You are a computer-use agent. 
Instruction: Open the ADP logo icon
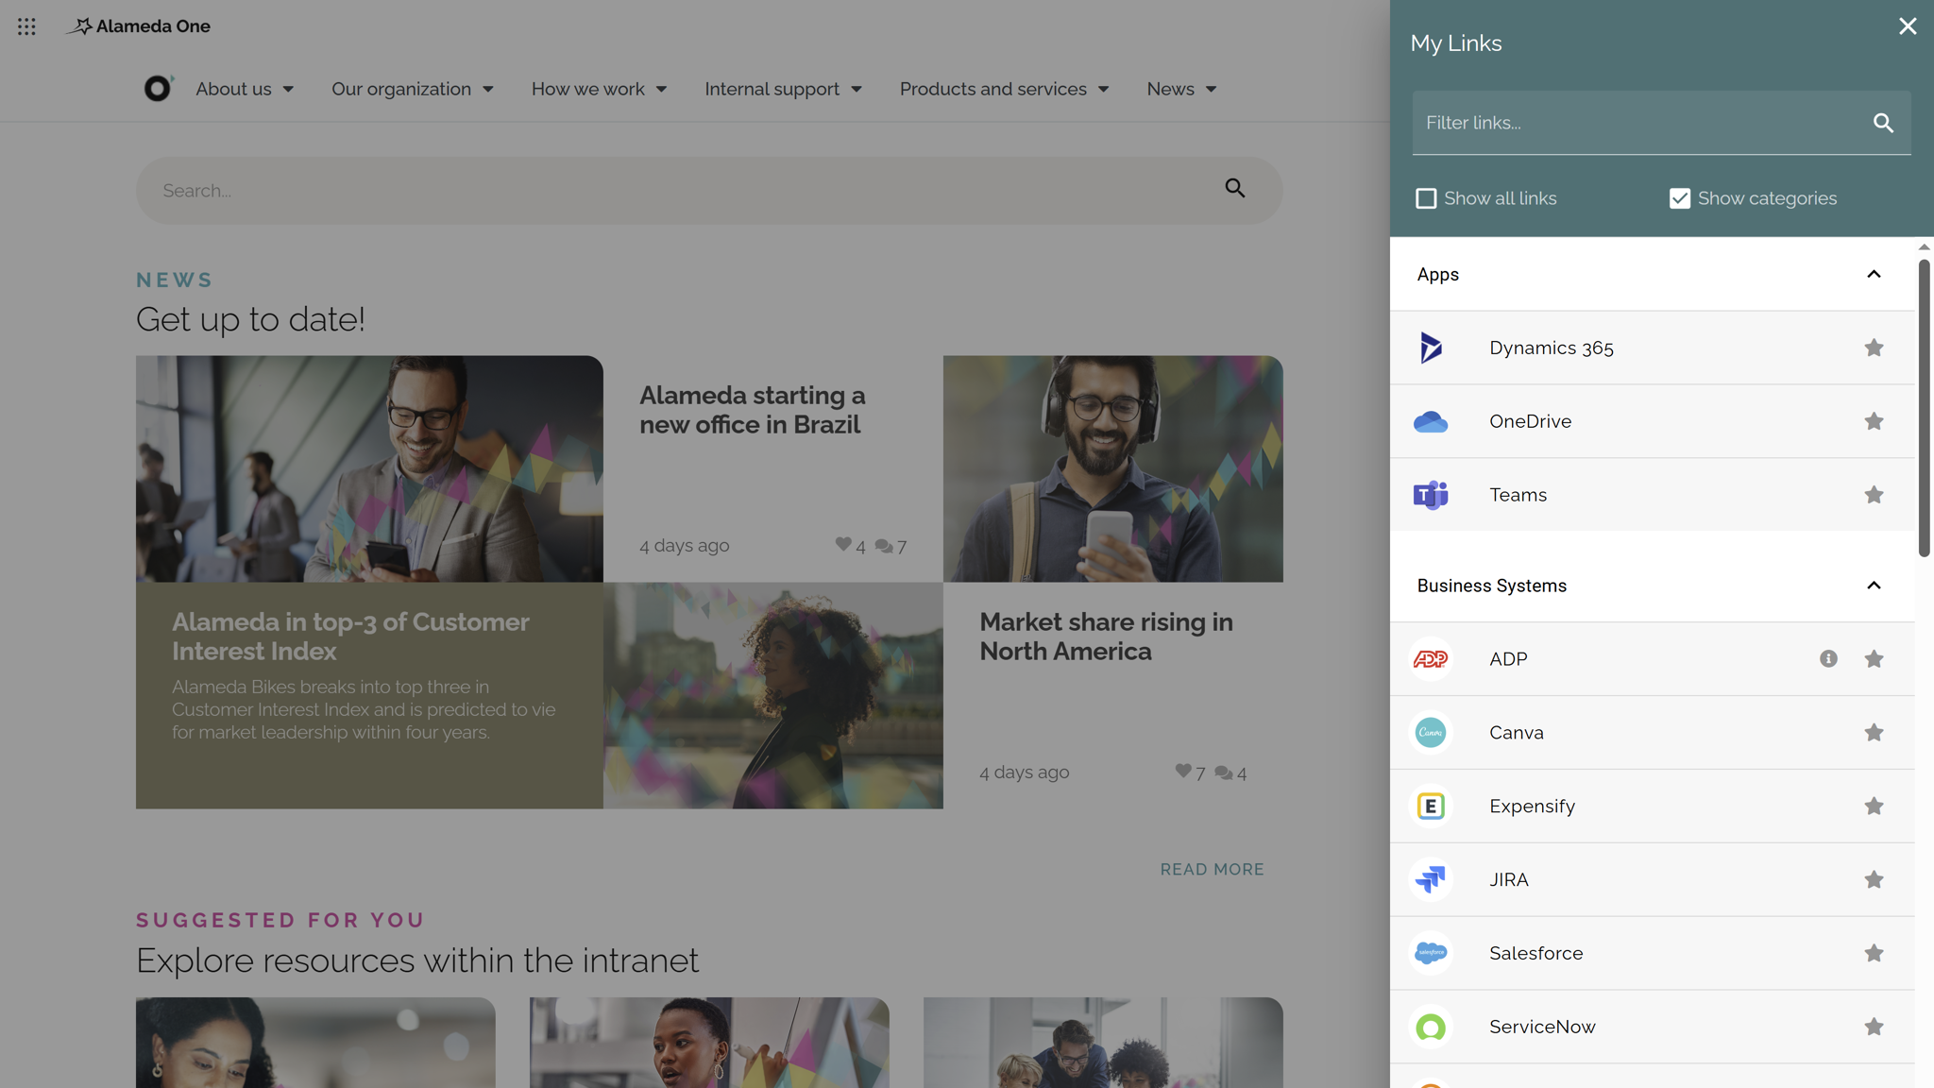(1431, 659)
